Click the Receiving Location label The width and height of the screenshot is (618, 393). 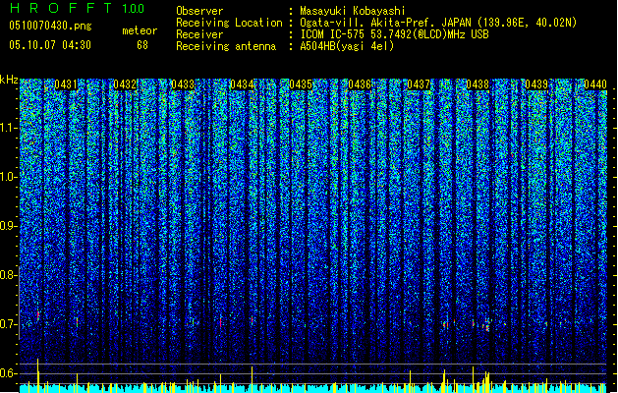click(229, 23)
